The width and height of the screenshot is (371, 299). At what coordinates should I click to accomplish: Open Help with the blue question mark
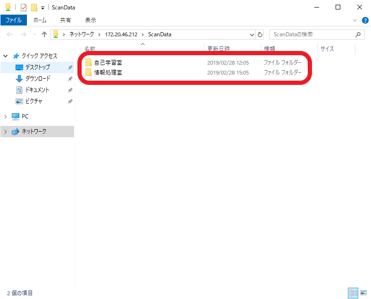tap(365, 20)
